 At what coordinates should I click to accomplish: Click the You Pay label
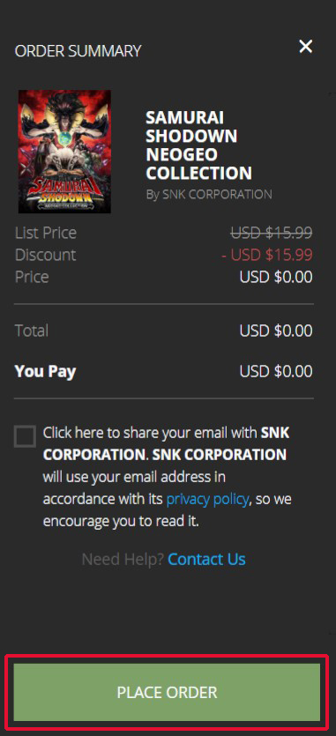tap(45, 372)
